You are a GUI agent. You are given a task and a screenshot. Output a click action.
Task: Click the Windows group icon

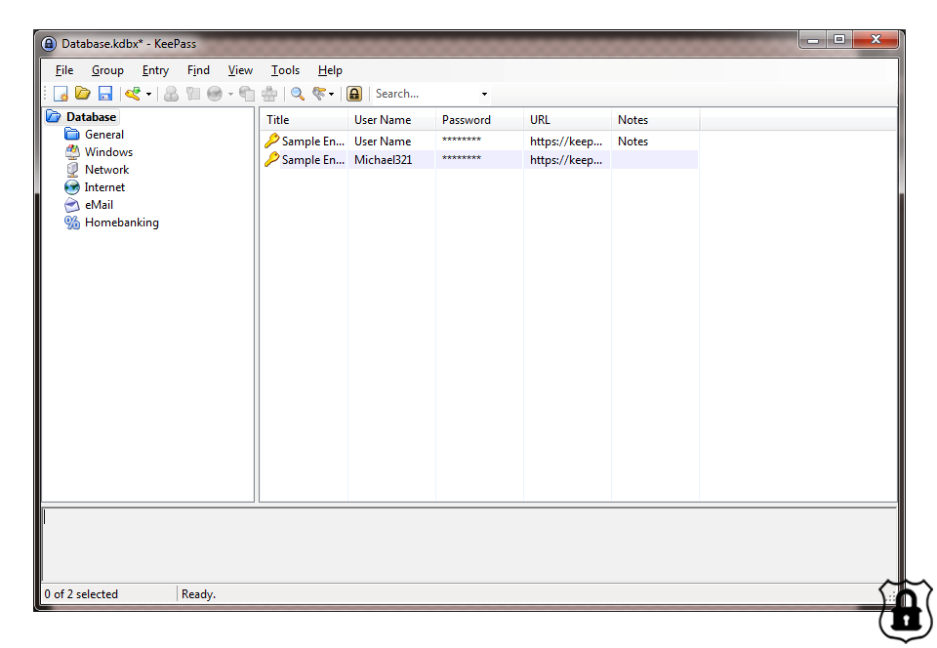tap(71, 151)
